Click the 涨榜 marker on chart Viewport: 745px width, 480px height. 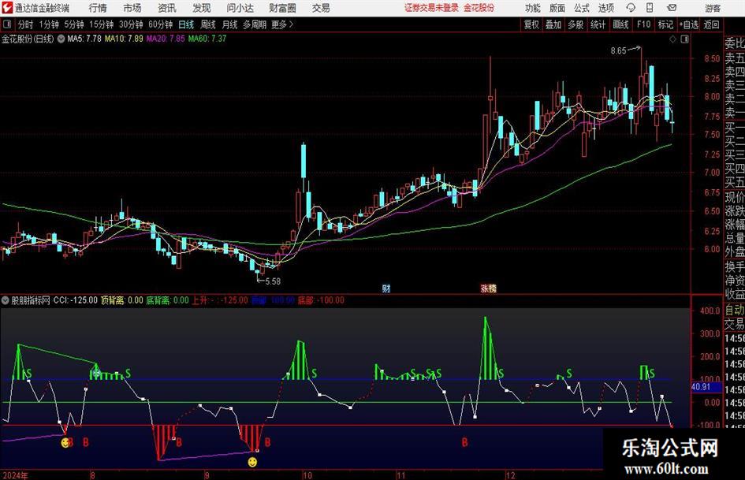click(489, 288)
